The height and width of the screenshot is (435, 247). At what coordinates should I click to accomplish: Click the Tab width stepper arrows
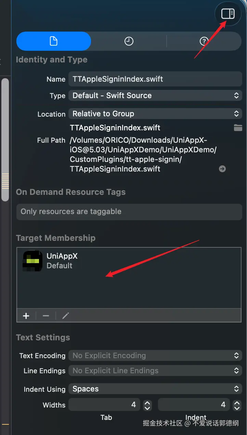[147, 405]
